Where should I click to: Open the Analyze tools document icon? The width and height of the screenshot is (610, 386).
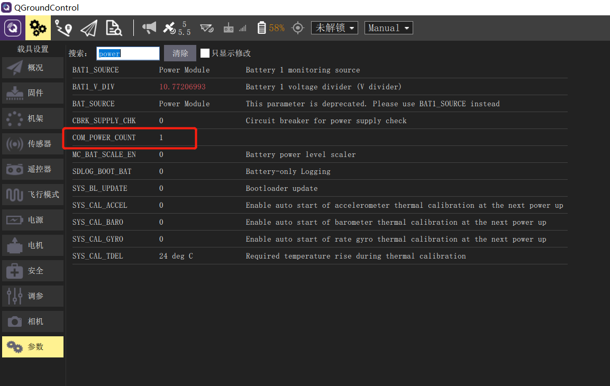pos(114,27)
